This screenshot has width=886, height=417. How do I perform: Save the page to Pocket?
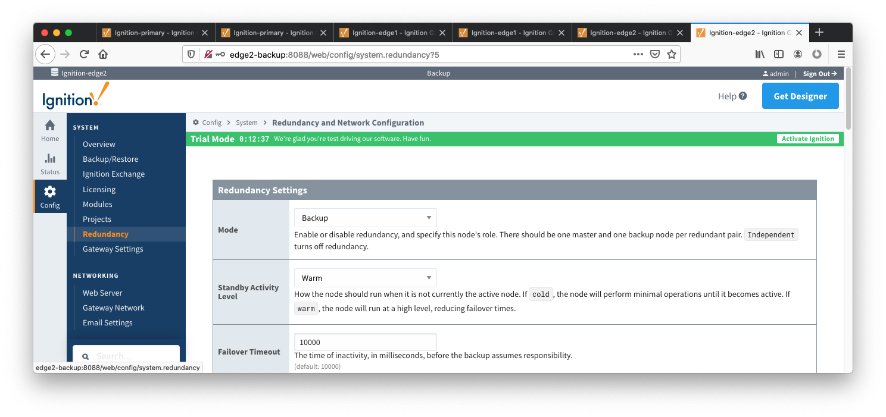tap(655, 54)
